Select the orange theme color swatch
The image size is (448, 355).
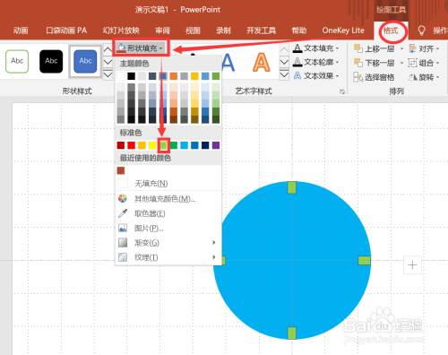pyautogui.click(x=174, y=76)
